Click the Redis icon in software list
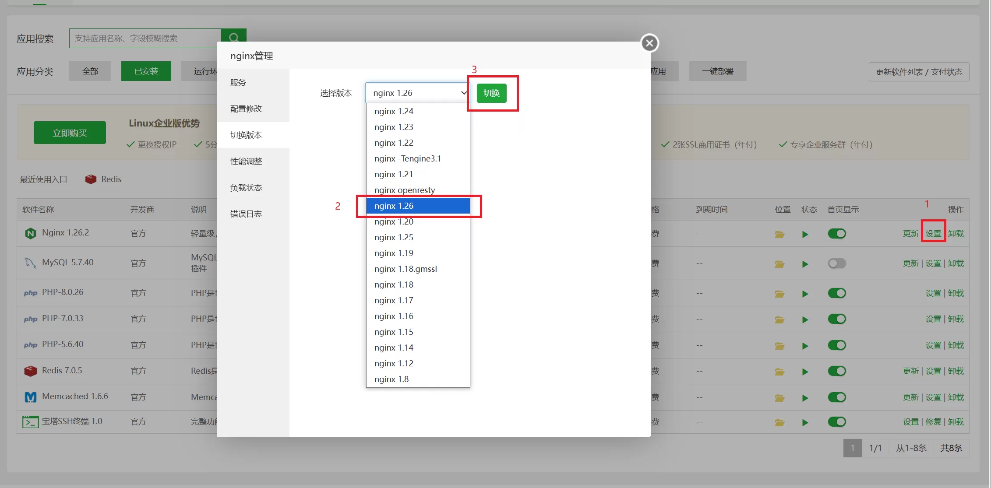Image resolution: width=991 pixels, height=488 pixels. (x=30, y=371)
